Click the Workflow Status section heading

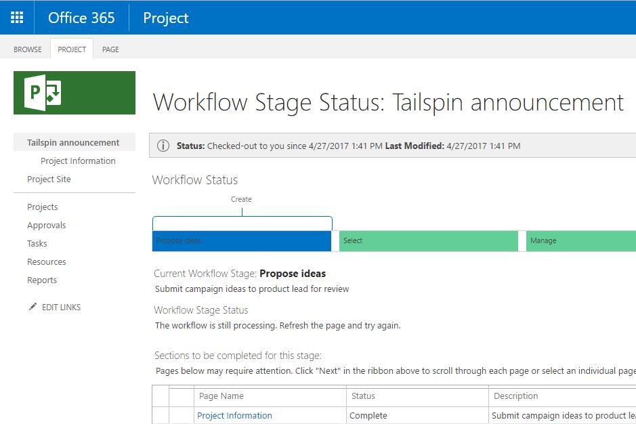tap(194, 179)
